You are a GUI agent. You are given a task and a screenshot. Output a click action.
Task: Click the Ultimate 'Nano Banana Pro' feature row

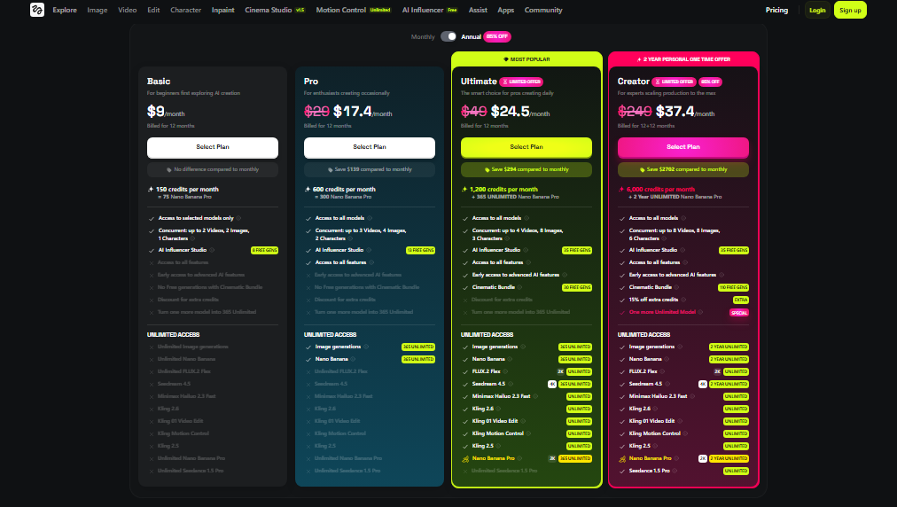pyautogui.click(x=526, y=458)
